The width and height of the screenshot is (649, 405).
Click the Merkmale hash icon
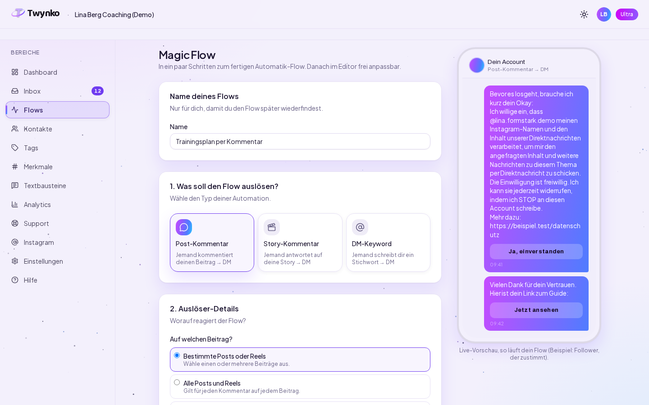pos(15,166)
